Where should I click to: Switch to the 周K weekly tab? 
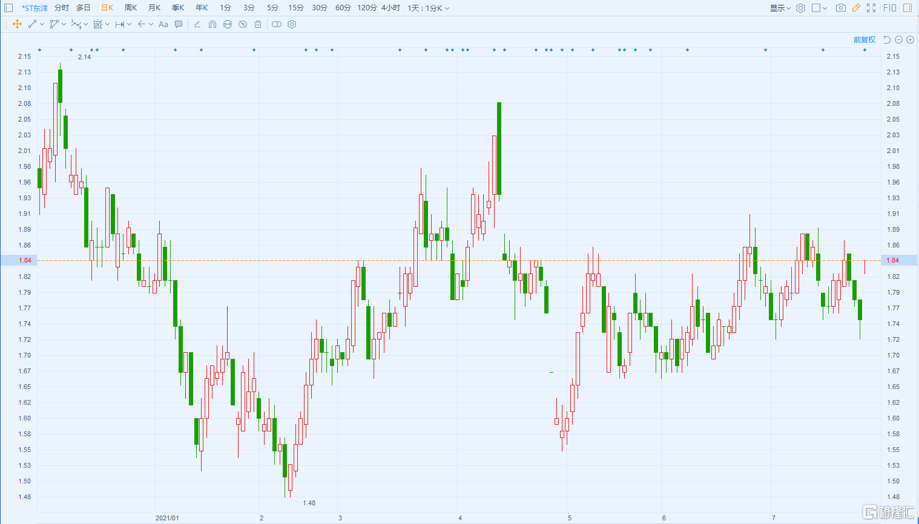[131, 8]
